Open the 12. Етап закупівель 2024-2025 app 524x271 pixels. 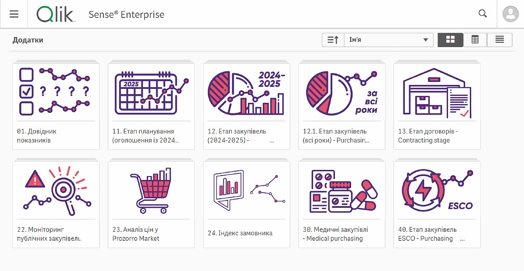246,92
